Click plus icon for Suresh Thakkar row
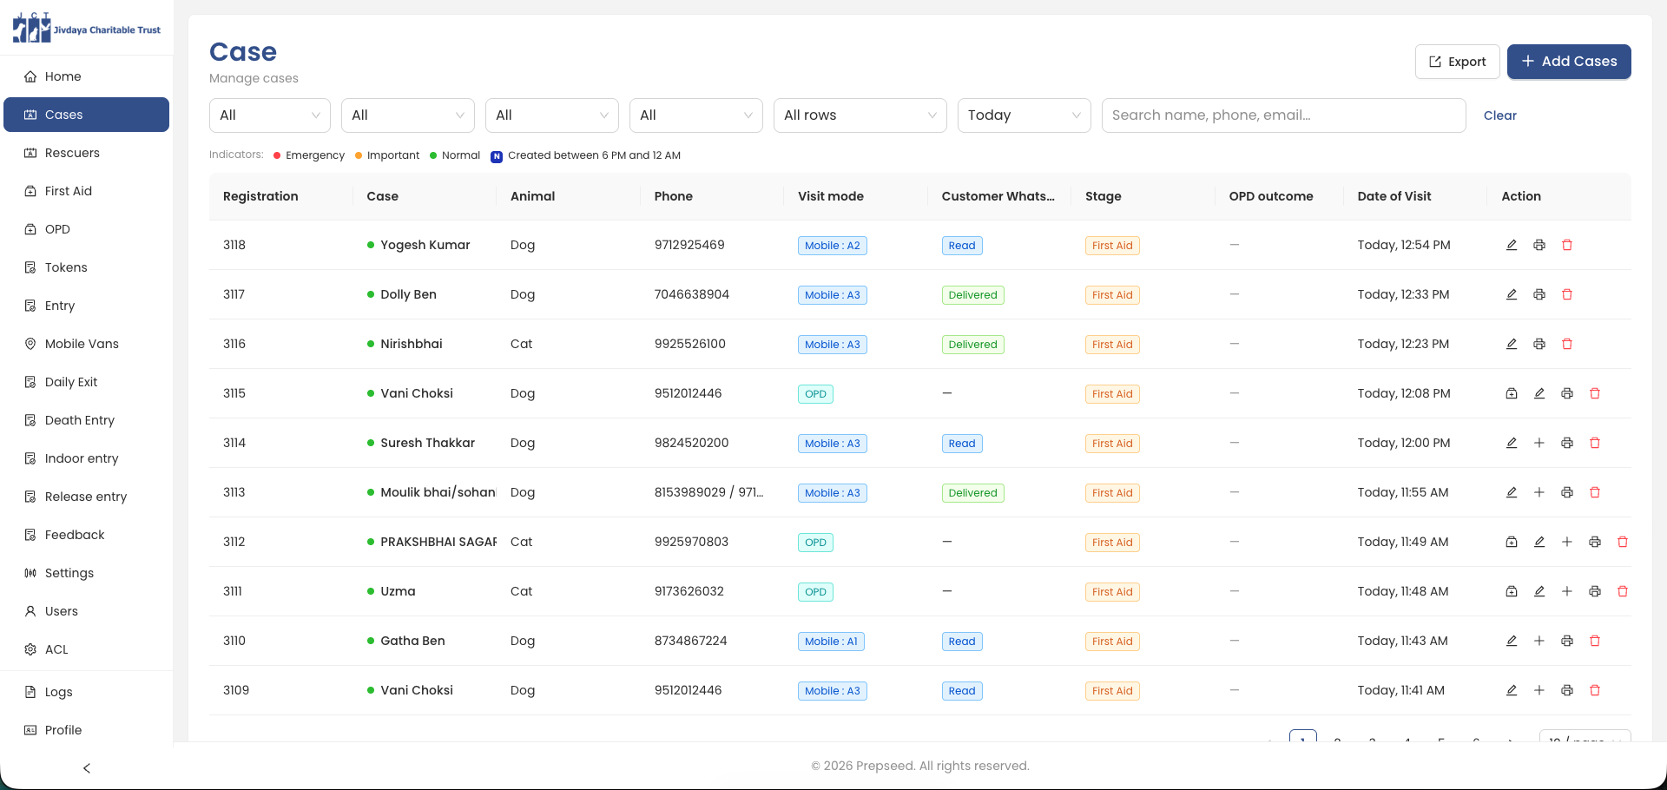The width and height of the screenshot is (1667, 790). click(1539, 443)
